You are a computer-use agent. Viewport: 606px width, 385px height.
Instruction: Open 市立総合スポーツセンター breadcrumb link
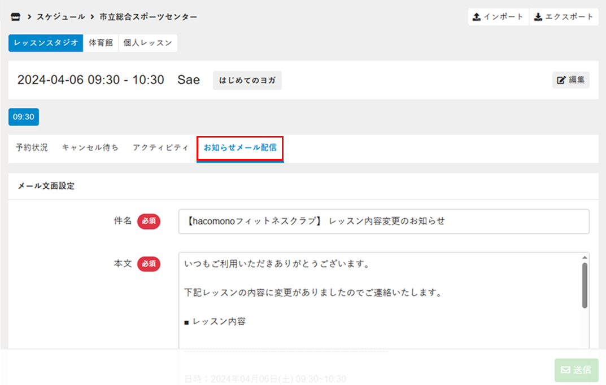coord(148,17)
